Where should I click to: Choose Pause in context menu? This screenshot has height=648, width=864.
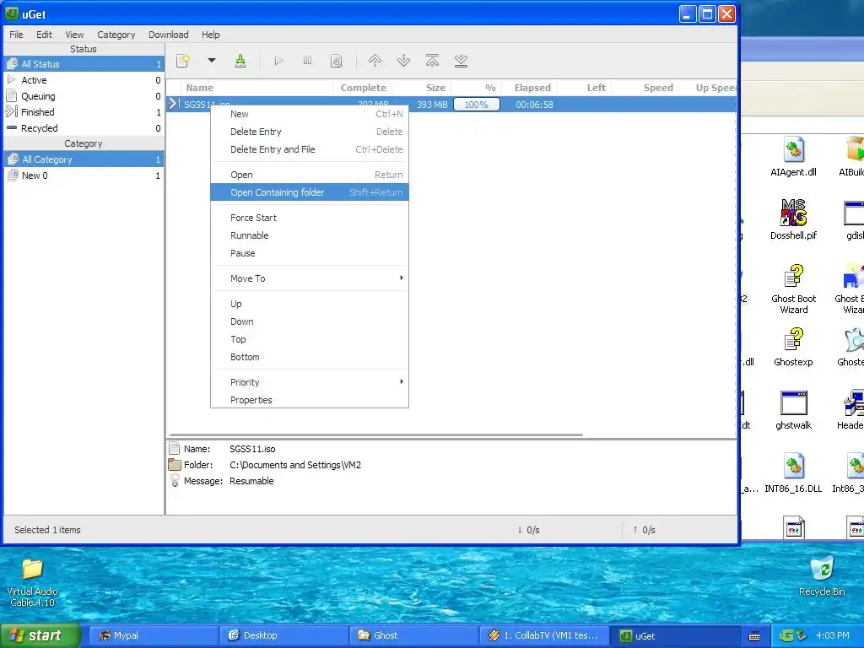tap(310, 253)
